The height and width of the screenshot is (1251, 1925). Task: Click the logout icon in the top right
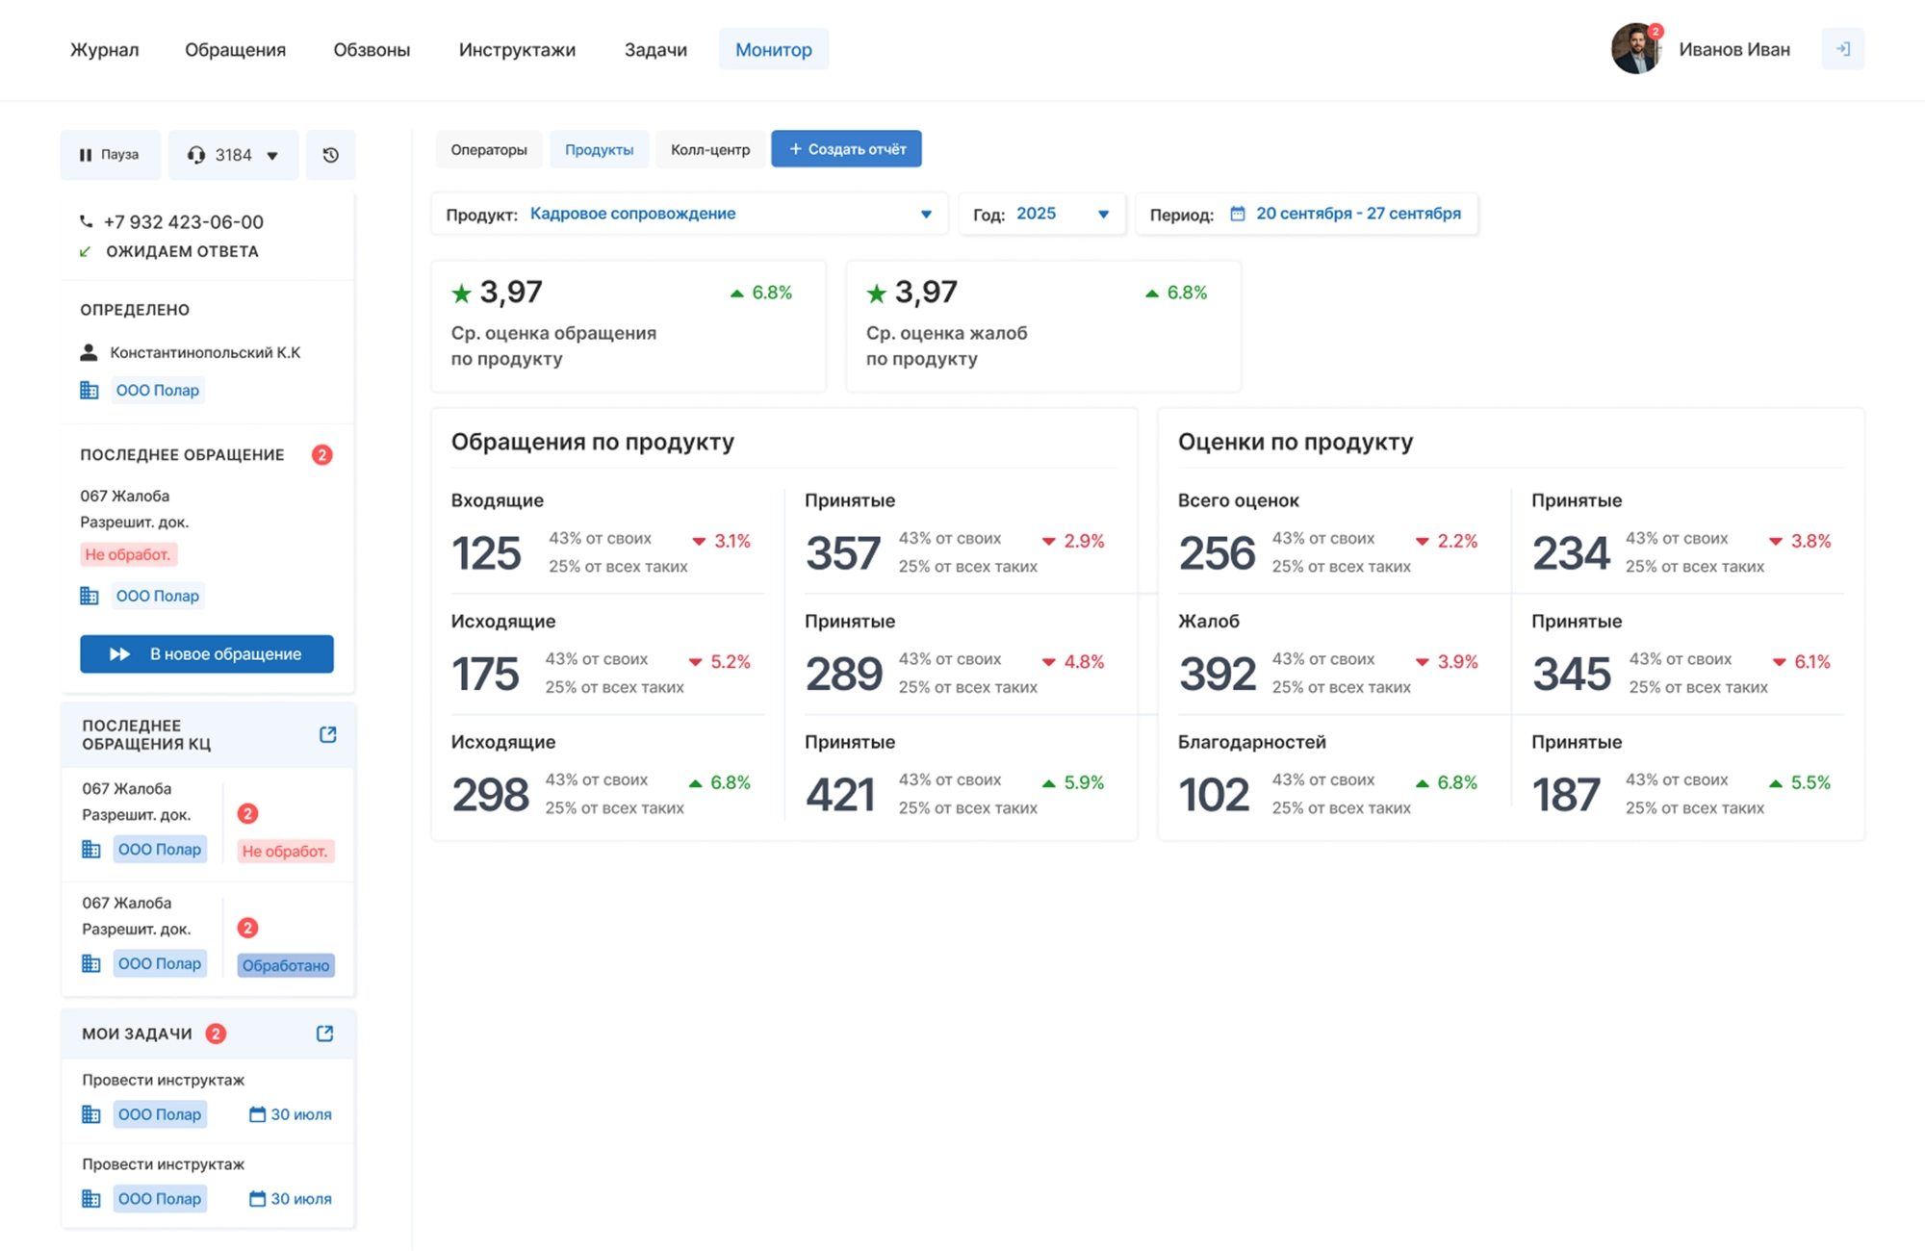1842,48
